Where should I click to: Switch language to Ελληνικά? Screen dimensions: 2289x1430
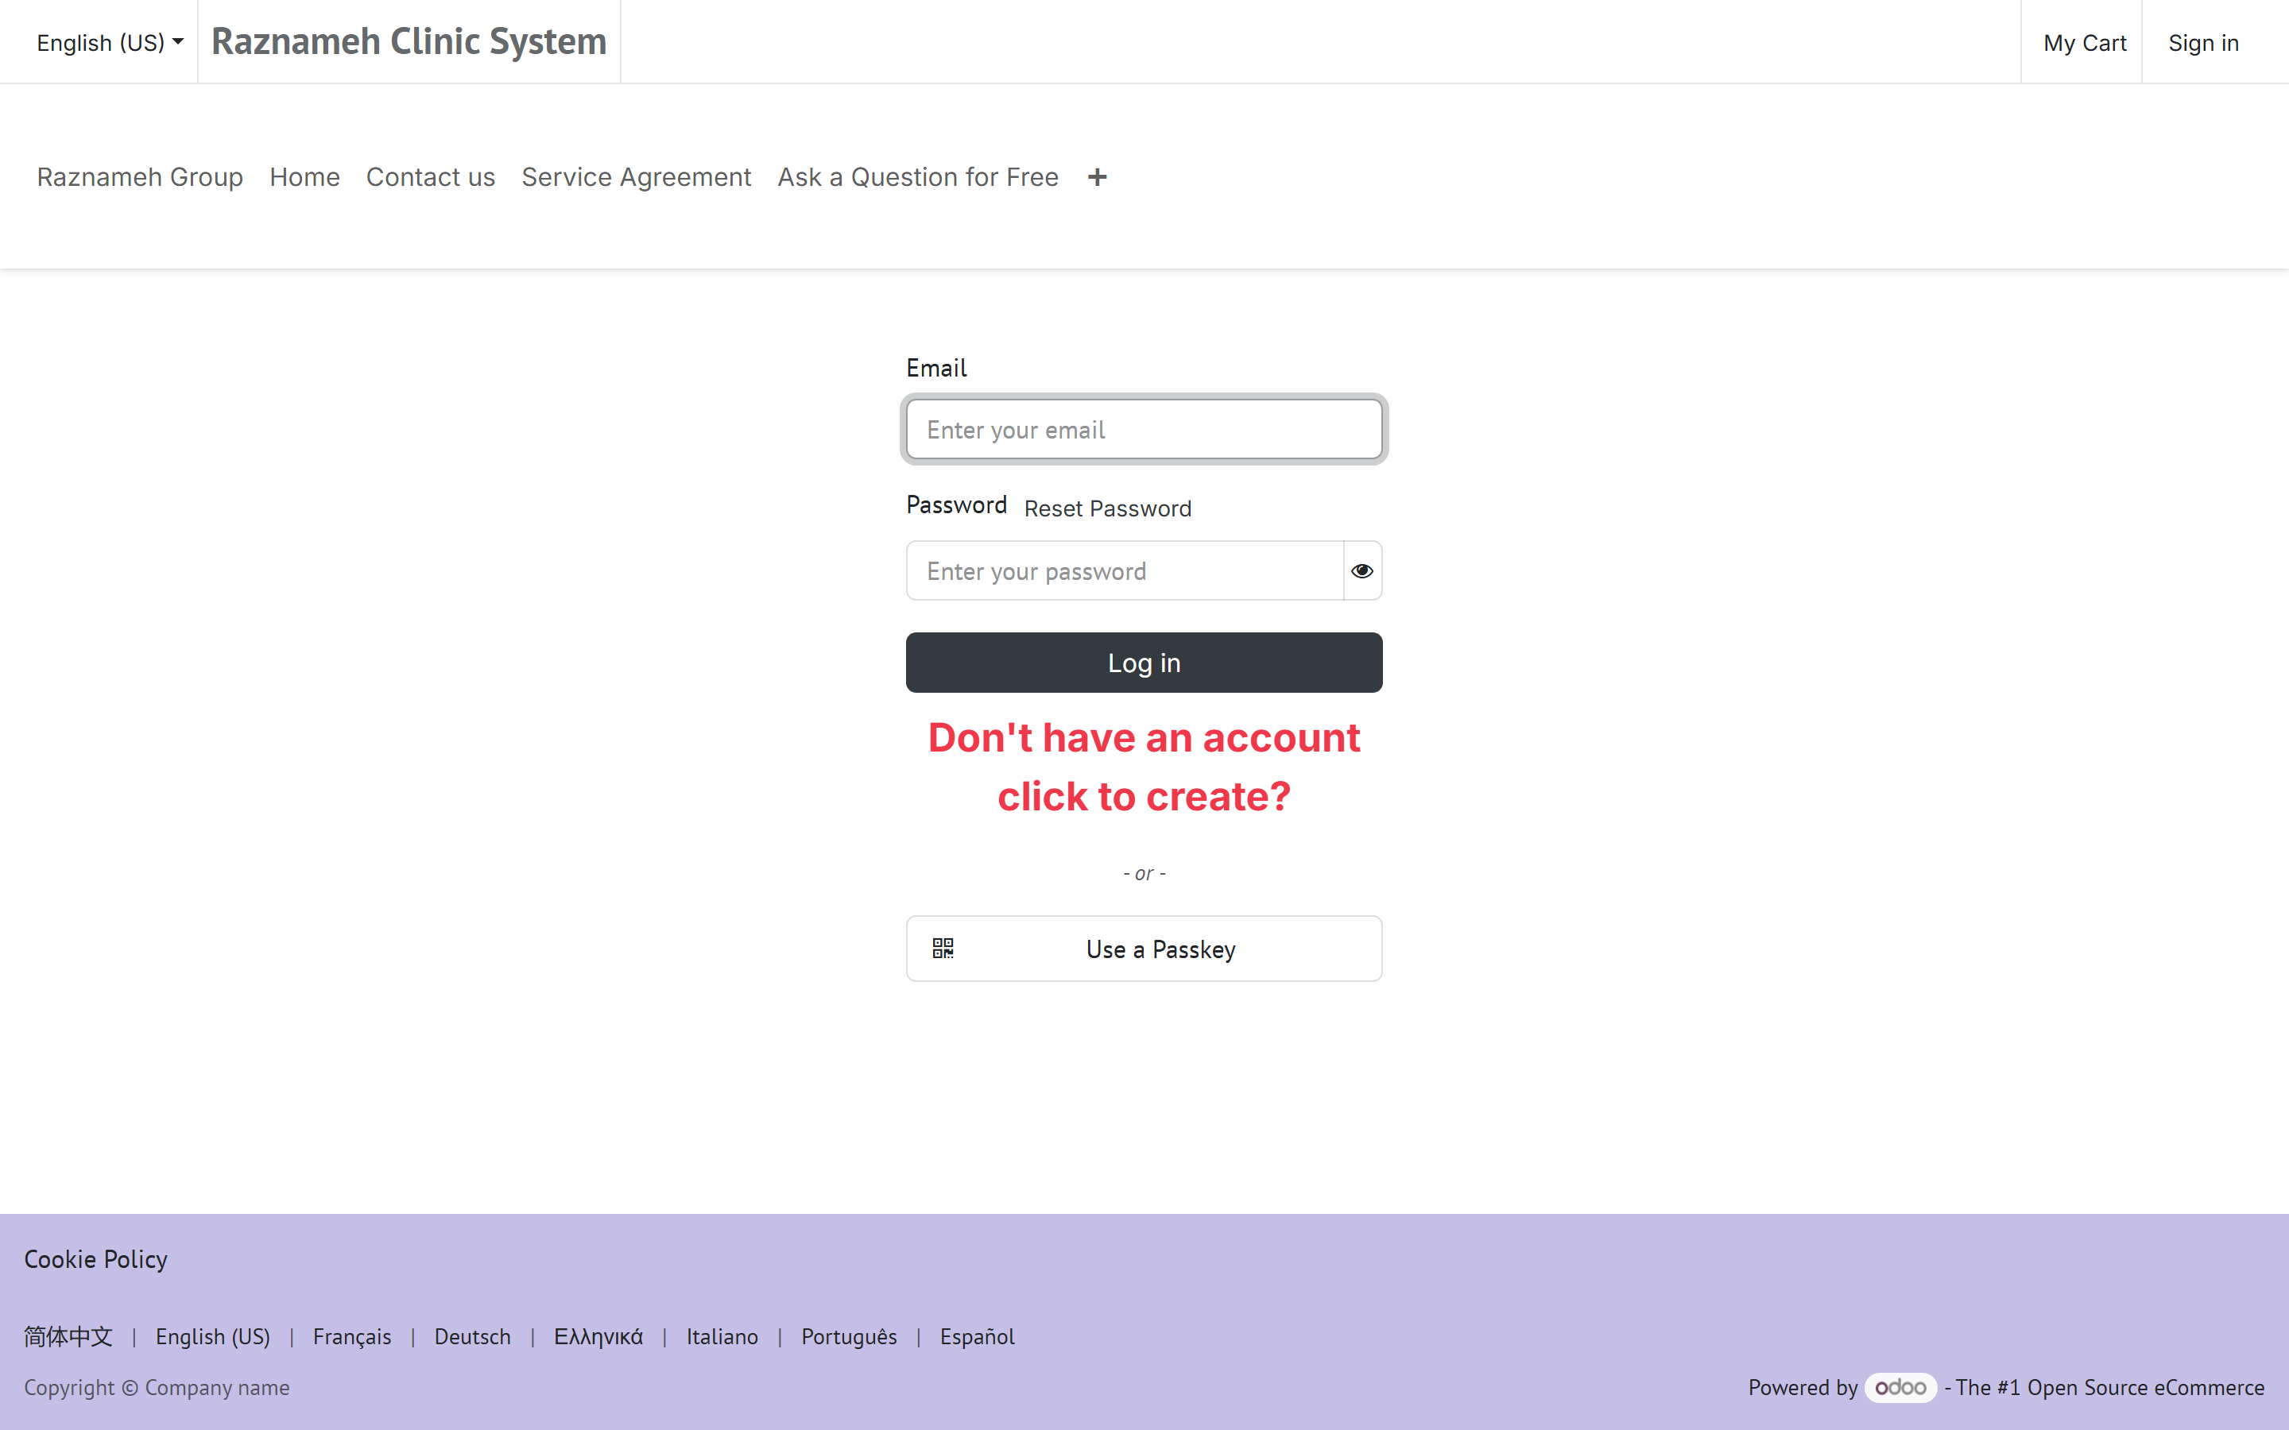coord(598,1336)
